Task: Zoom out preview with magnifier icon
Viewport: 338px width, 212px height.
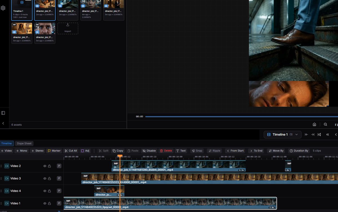Action: [325, 125]
